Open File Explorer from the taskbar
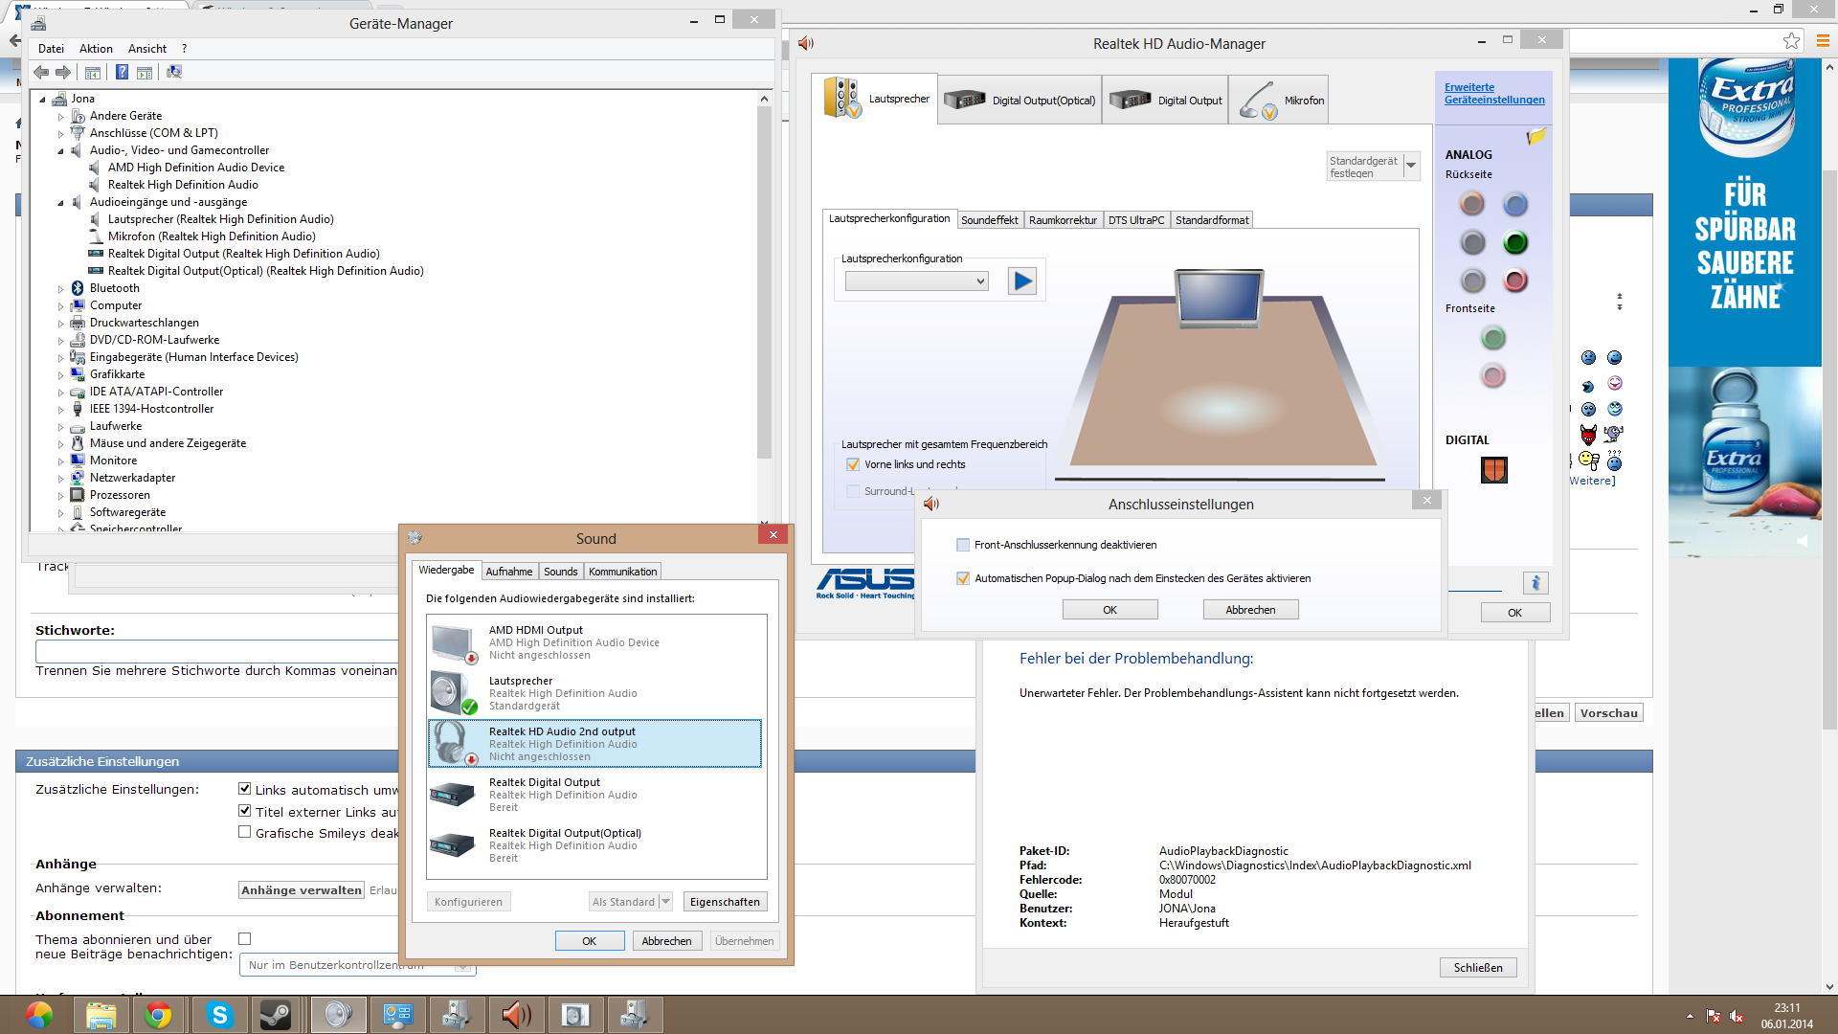 coord(101,1015)
